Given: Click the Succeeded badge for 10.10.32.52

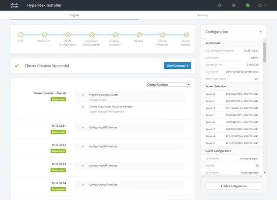Looking at the screenshot, I should coord(58,151).
